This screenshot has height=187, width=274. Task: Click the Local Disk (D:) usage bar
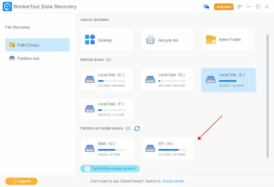(x=172, y=81)
